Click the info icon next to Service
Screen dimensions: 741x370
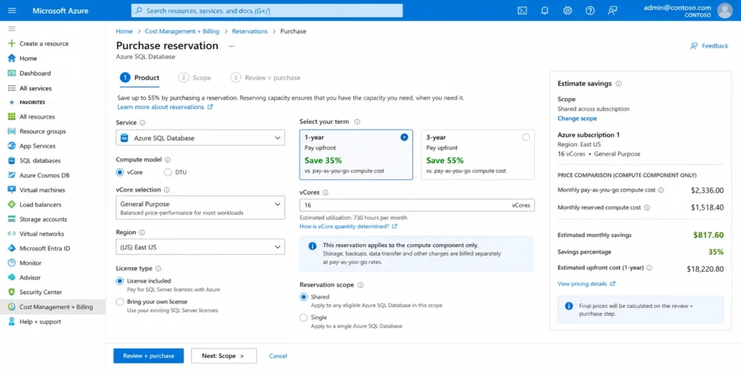tap(143, 123)
